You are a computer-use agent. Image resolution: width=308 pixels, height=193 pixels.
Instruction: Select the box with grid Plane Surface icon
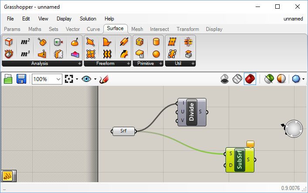pyautogui.click(x=140, y=54)
